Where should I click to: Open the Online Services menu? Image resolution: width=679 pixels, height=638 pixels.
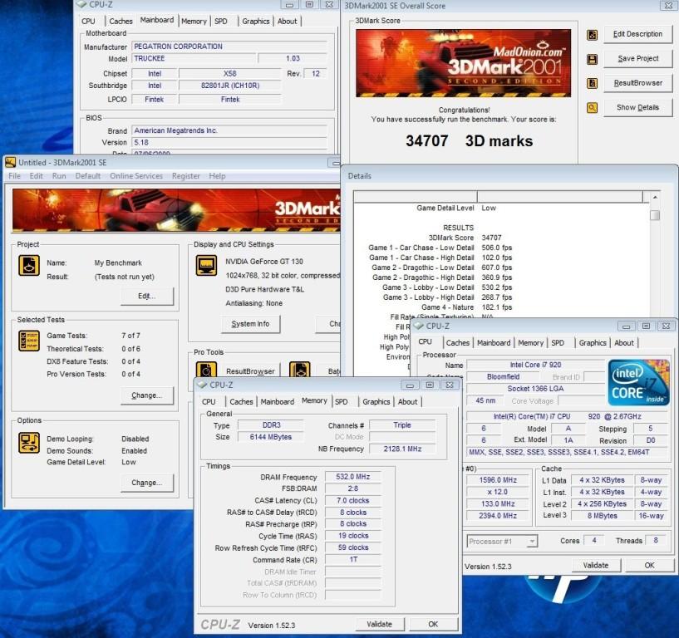coord(136,176)
